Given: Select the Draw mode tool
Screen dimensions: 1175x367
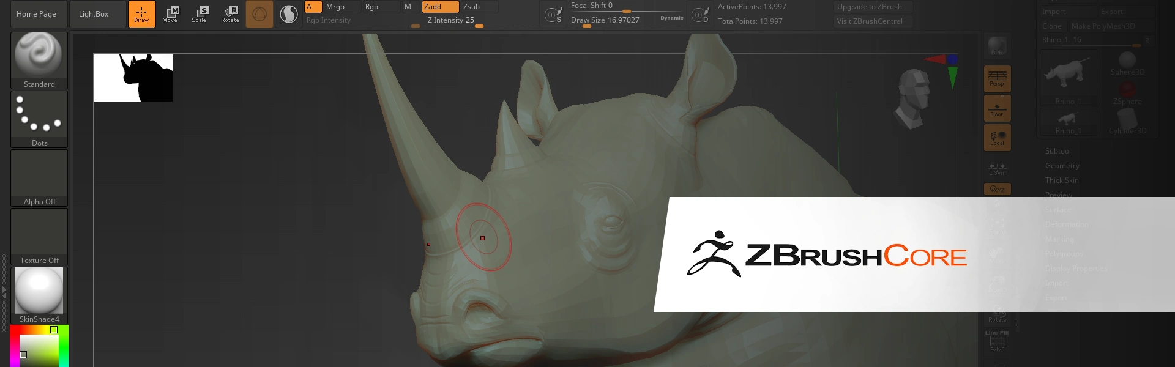Looking at the screenshot, I should (x=141, y=13).
